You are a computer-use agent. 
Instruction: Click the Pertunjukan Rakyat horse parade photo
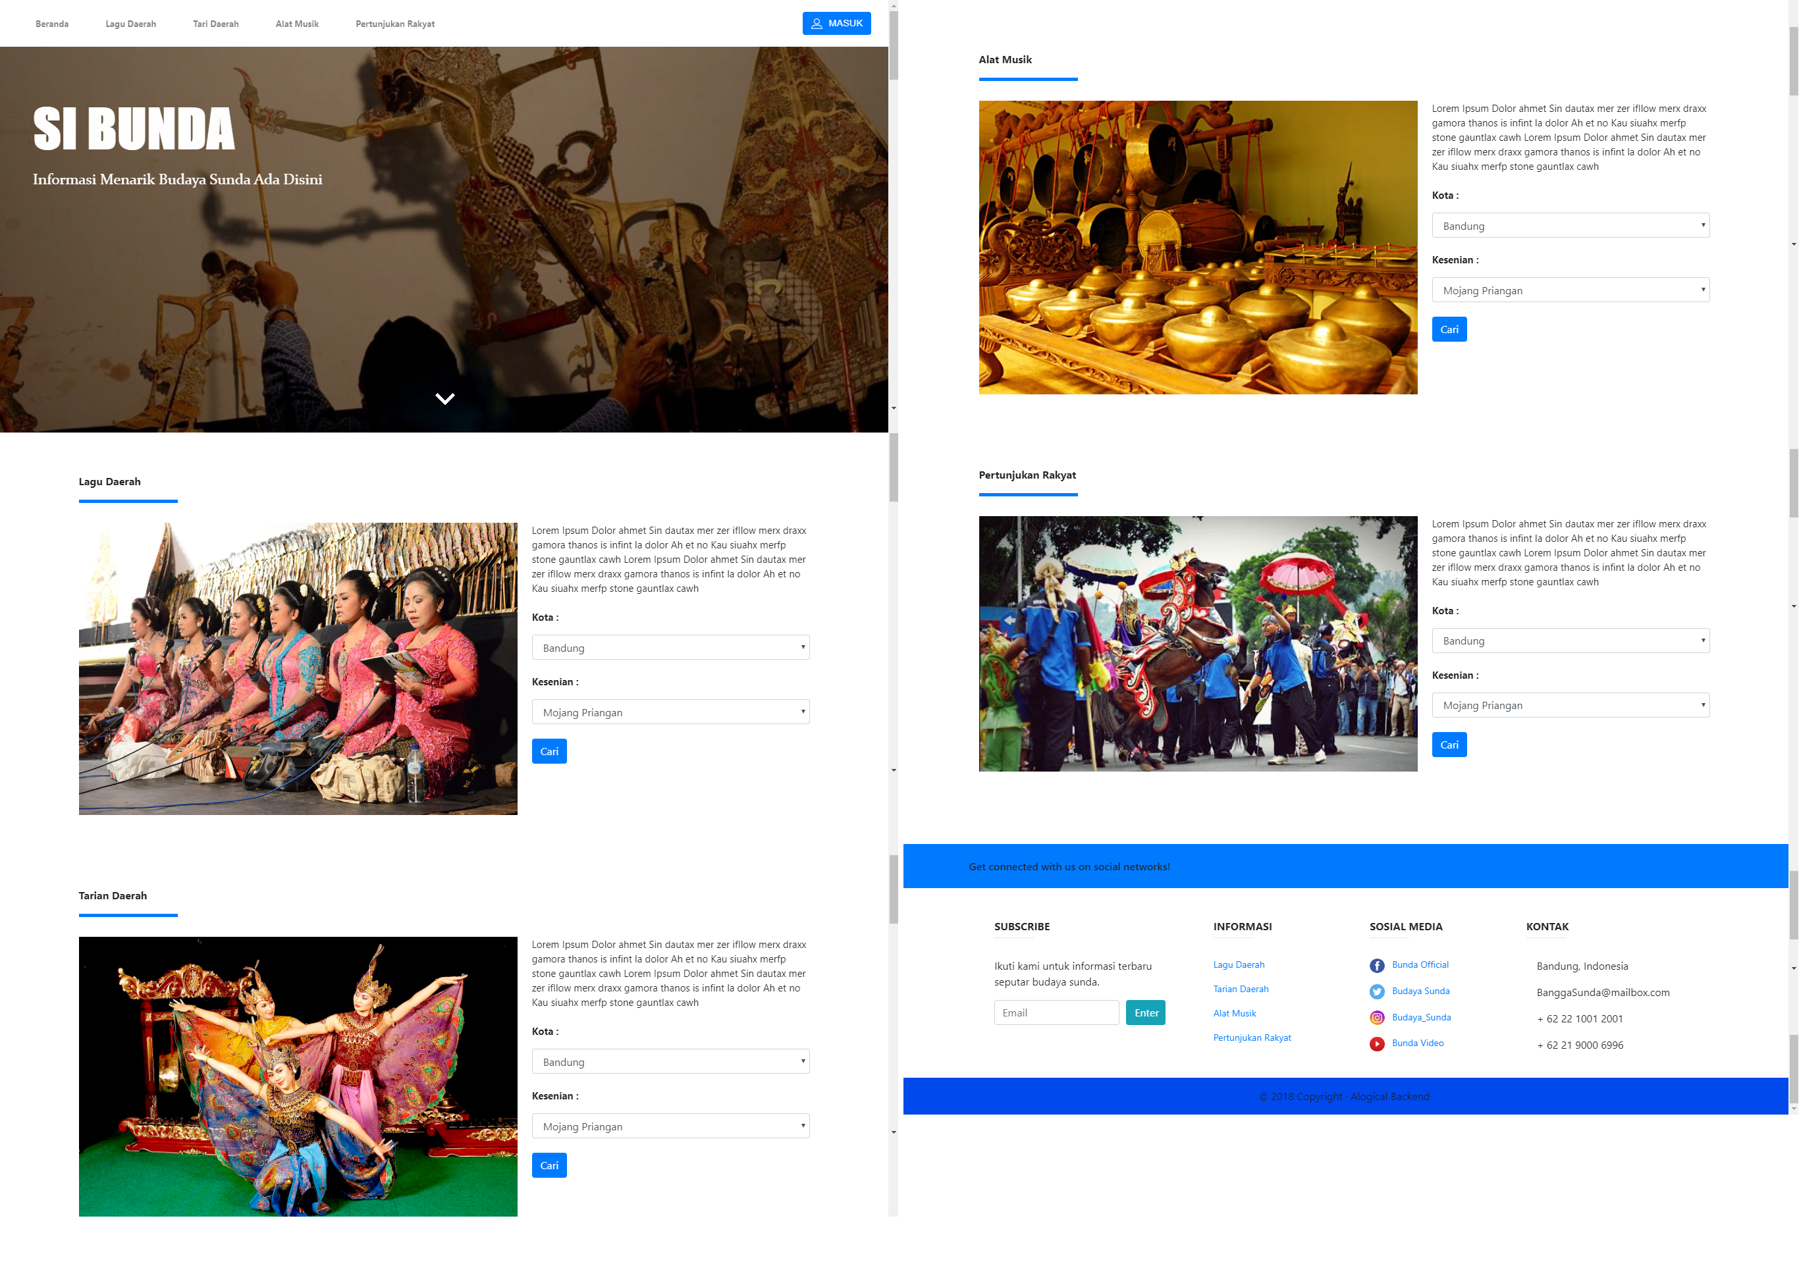pyautogui.click(x=1197, y=643)
